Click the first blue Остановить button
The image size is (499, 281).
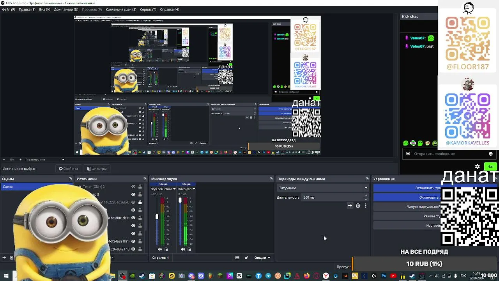click(x=407, y=188)
